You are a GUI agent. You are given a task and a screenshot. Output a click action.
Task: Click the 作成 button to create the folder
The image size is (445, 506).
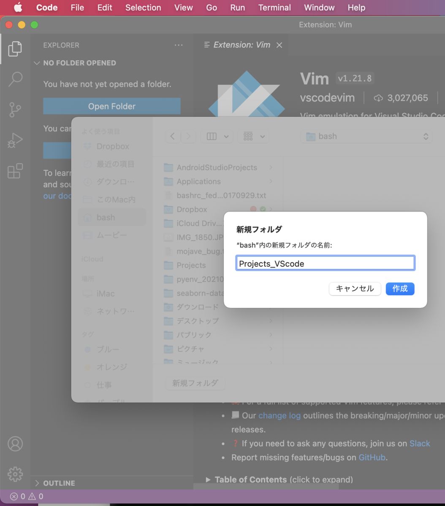point(399,289)
